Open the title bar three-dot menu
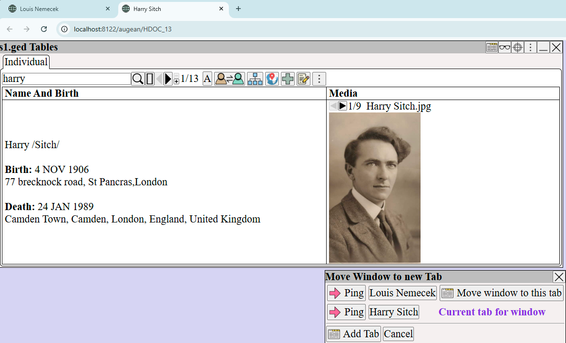This screenshot has width=566, height=343. pos(530,47)
